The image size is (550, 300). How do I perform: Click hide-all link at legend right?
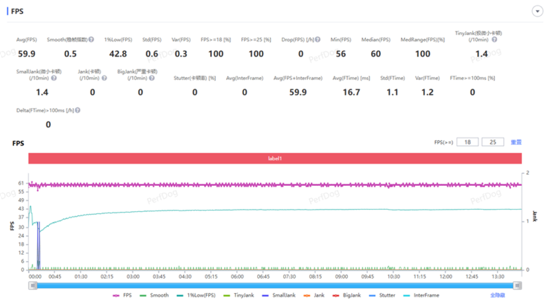pyautogui.click(x=498, y=295)
